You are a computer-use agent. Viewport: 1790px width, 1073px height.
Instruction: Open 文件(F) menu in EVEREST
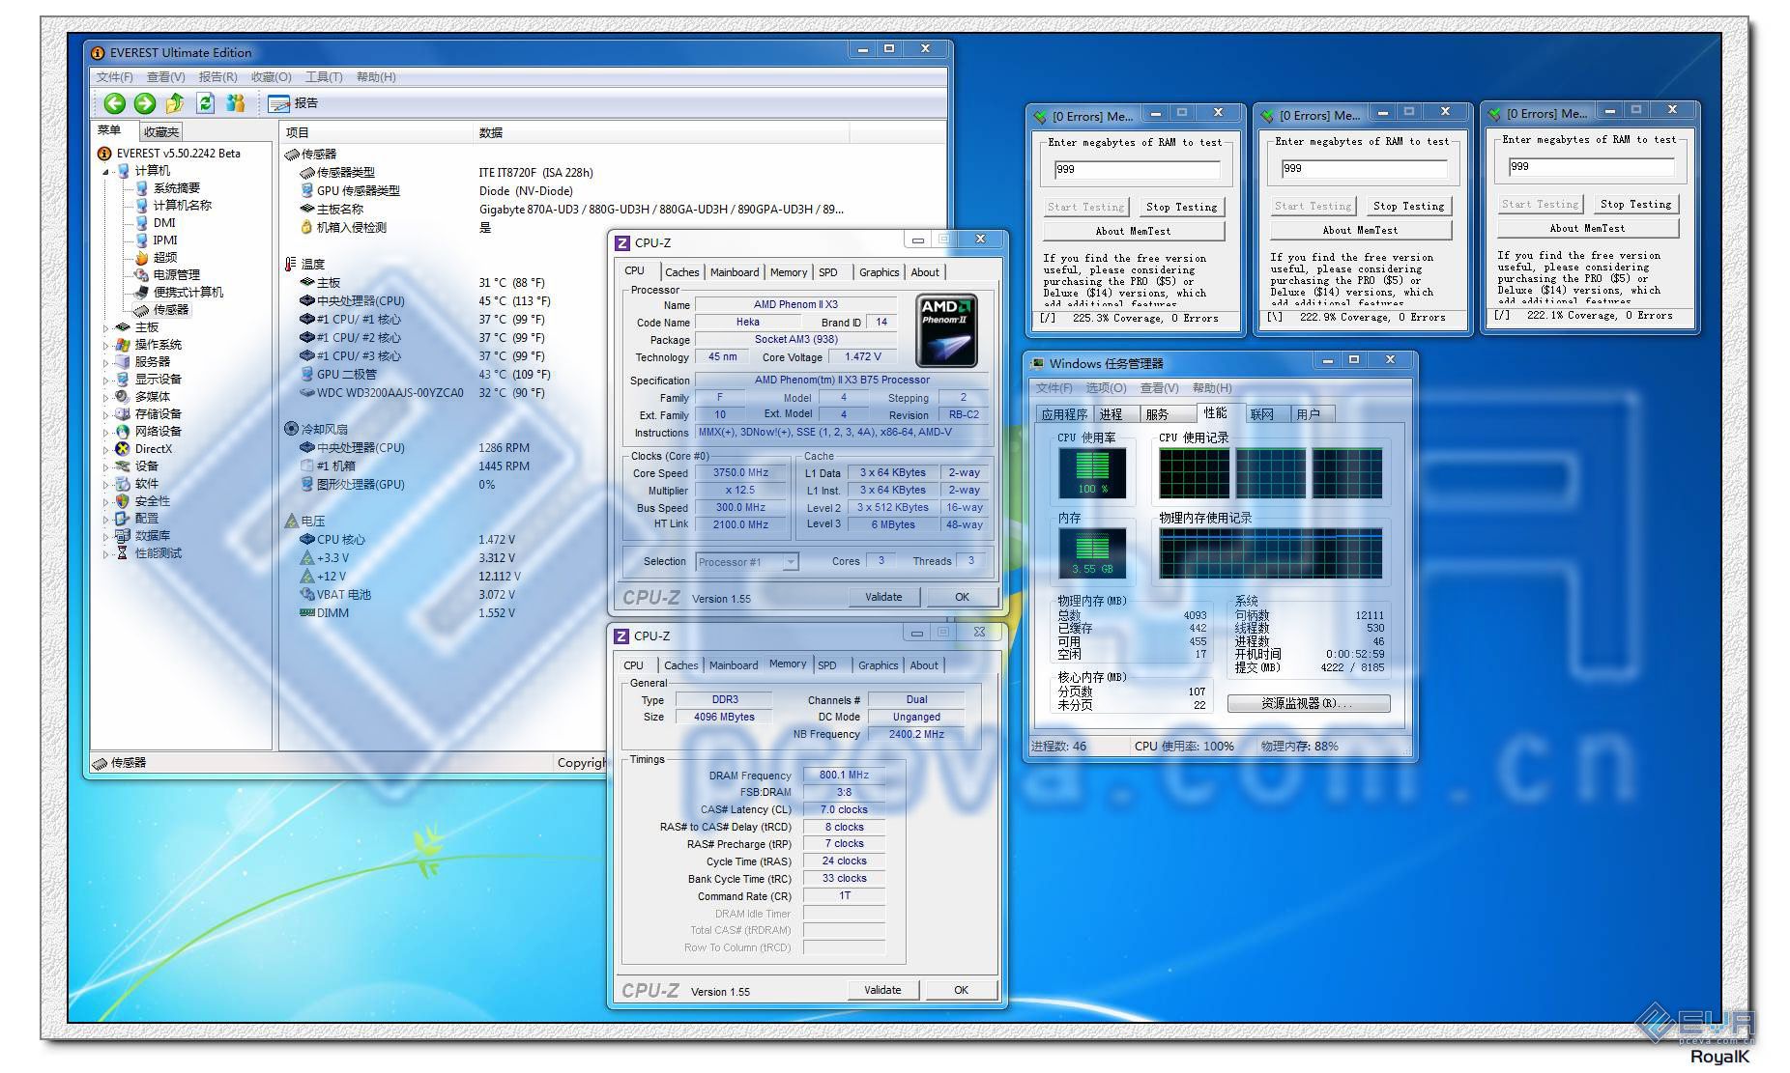(x=114, y=77)
